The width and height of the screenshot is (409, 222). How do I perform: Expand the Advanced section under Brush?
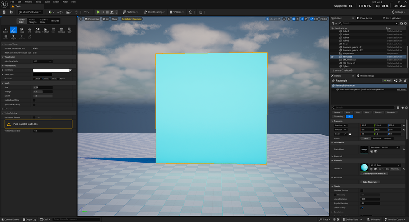point(8,109)
